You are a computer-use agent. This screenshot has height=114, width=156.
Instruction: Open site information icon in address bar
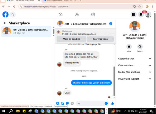point(21,7)
